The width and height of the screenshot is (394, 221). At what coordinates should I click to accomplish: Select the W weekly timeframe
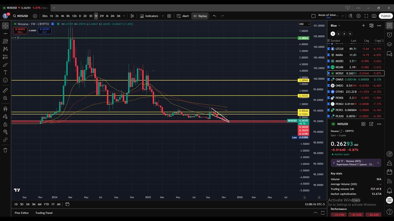pyautogui.click(x=96, y=16)
